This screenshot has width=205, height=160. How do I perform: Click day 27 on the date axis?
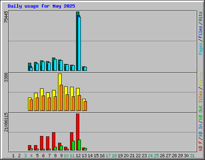coord(168,156)
